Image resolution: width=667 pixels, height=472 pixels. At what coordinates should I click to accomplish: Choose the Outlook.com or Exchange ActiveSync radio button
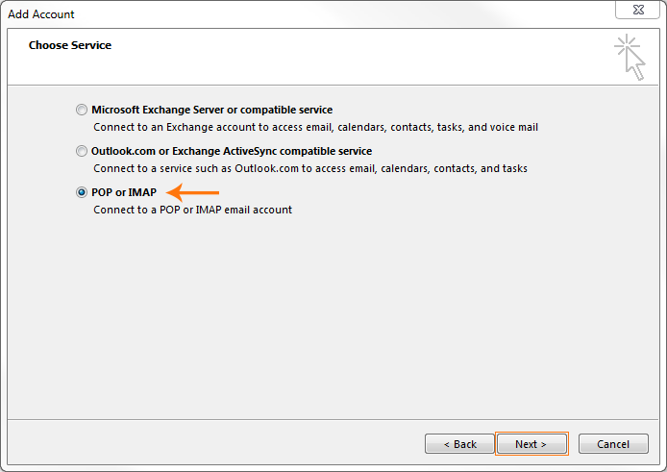[x=82, y=151]
